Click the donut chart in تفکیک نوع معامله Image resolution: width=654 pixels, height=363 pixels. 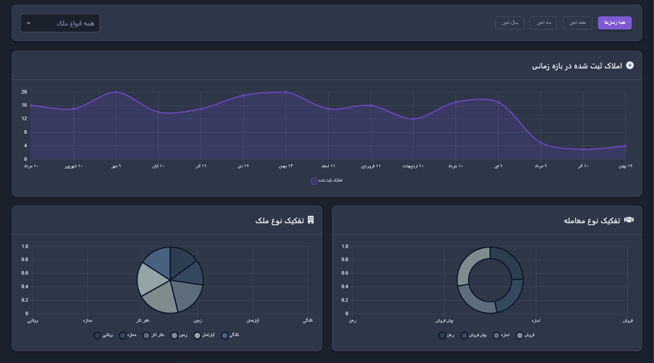point(490,280)
